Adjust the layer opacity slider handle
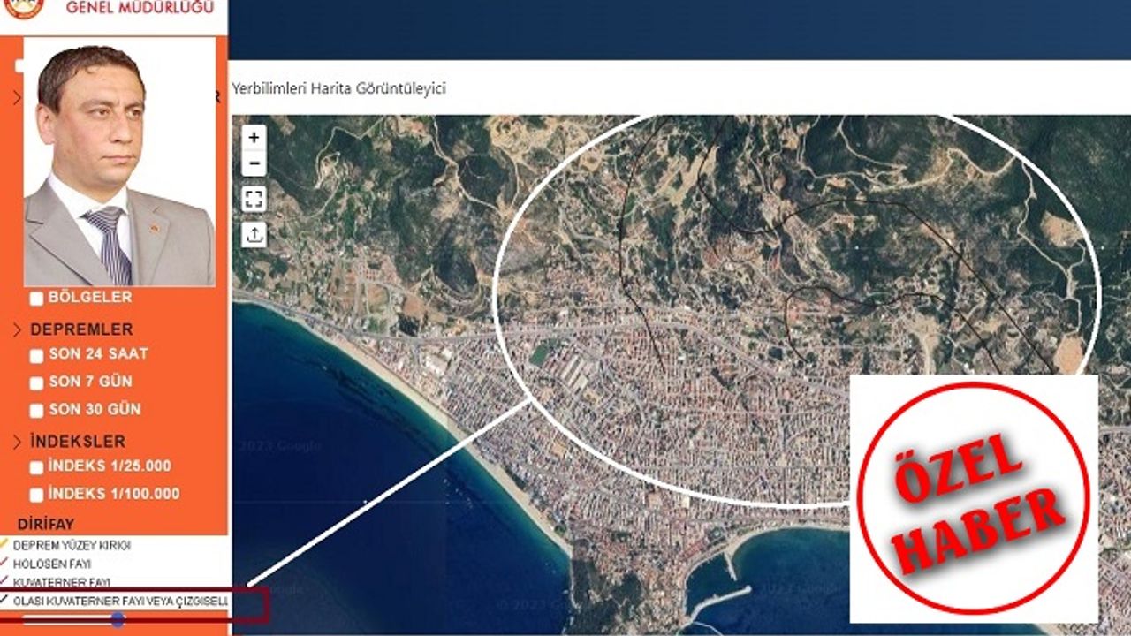The height and width of the screenshot is (636, 1131). pos(118,620)
